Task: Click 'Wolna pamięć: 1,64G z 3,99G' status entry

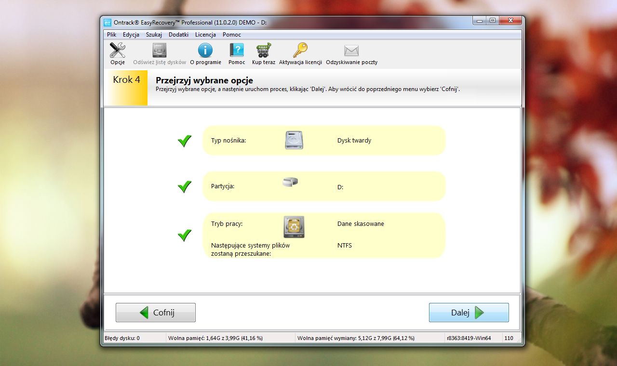Action: click(x=215, y=338)
